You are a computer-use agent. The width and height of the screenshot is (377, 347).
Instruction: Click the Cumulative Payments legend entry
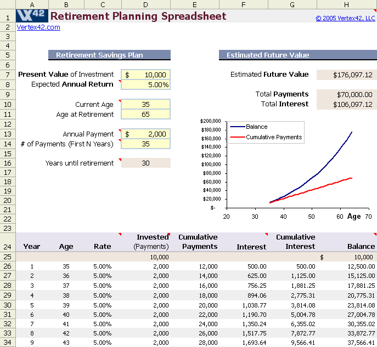[x=266, y=137]
